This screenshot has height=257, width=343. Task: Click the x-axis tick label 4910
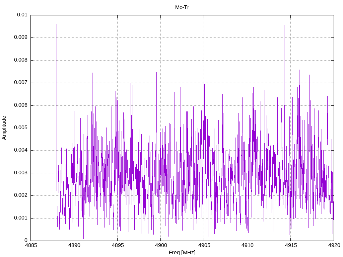247,245
